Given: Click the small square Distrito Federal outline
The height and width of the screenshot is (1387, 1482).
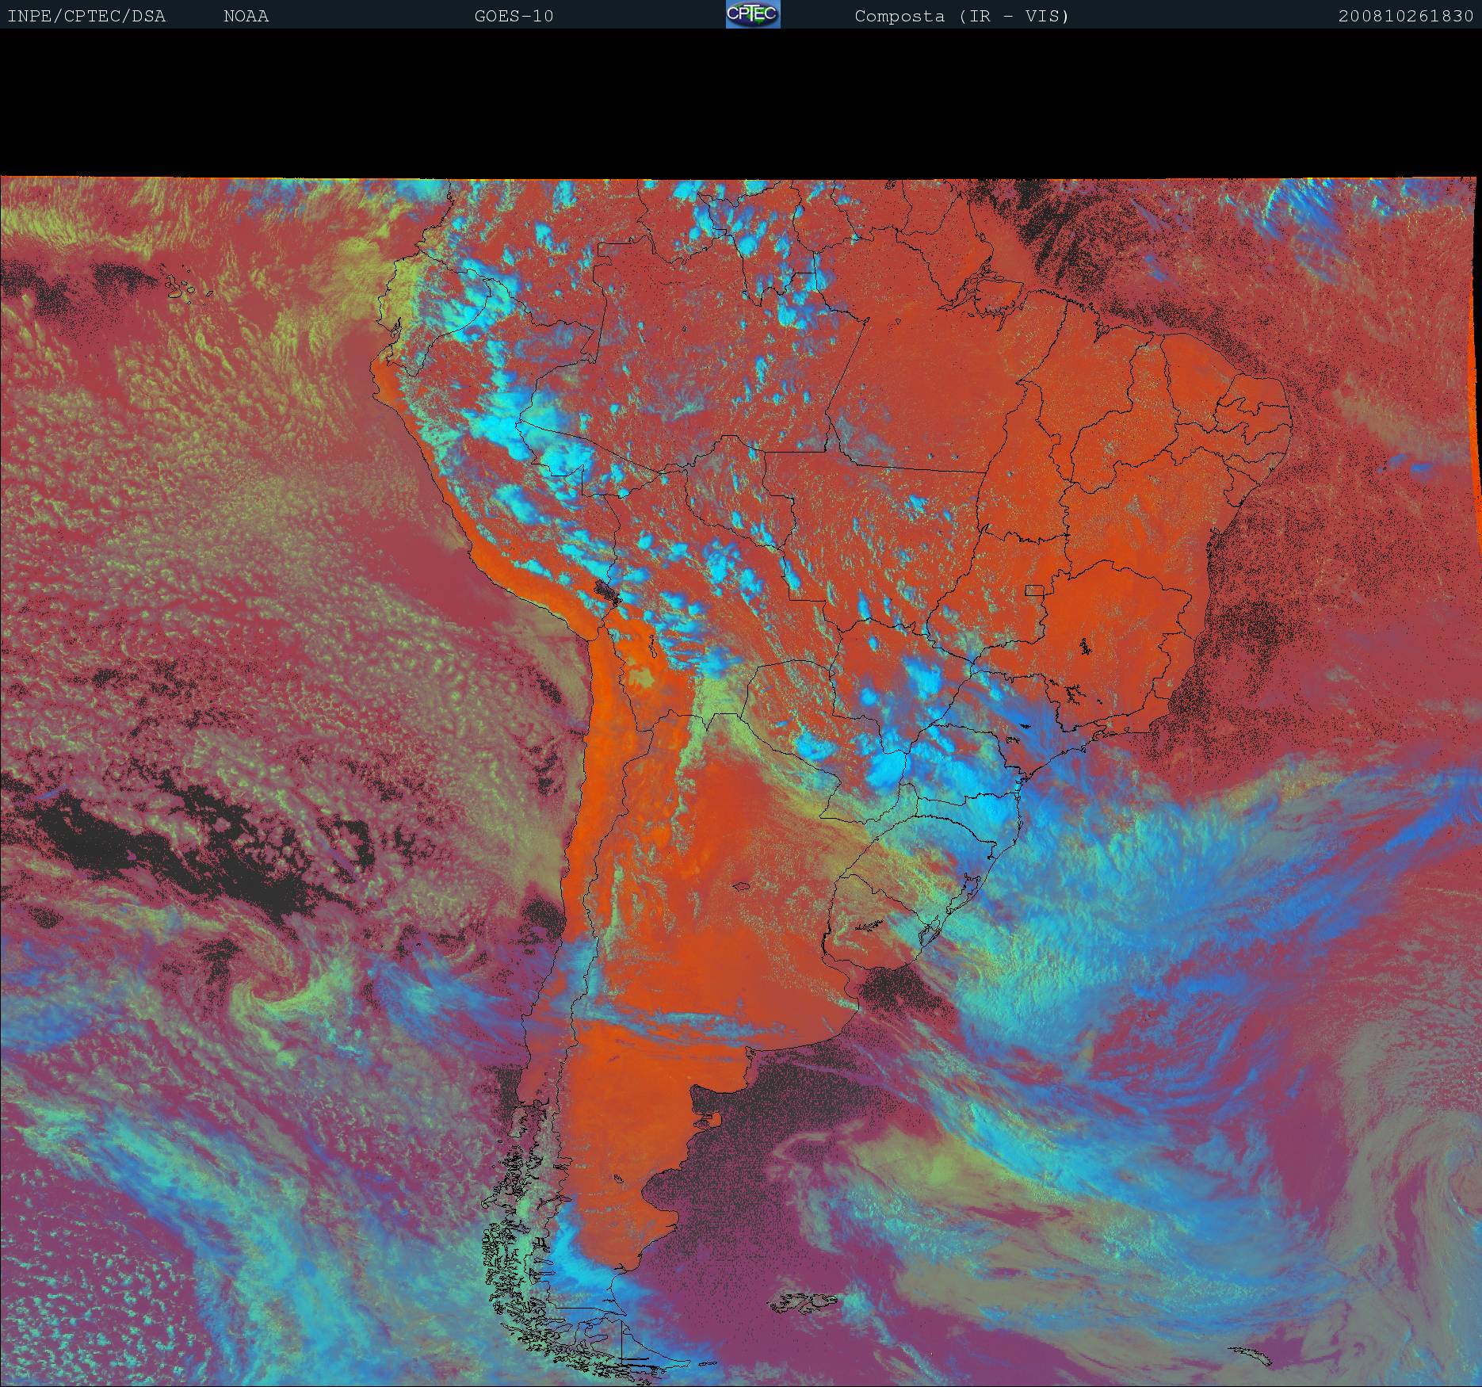Looking at the screenshot, I should coord(1033,590).
